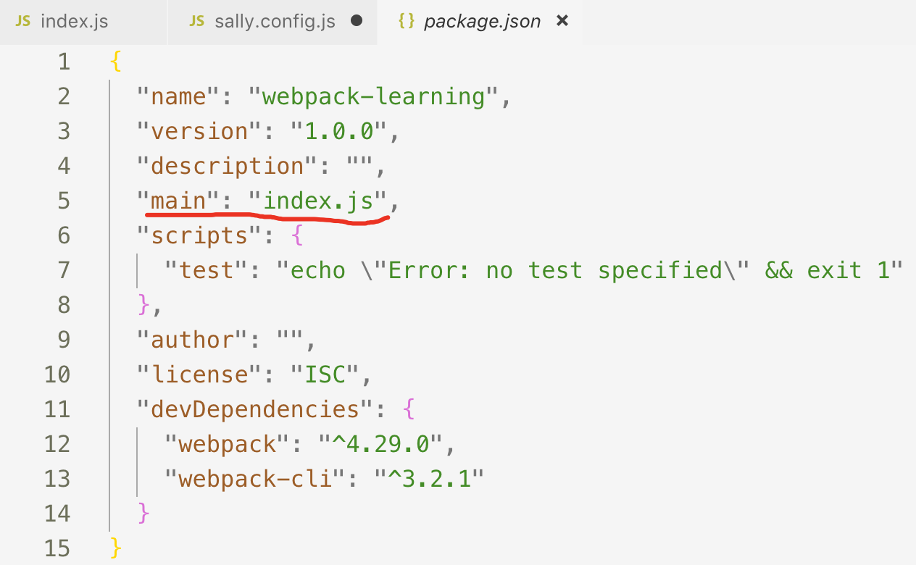
Task: Click the closing brace on line 15
Action: pyautogui.click(x=114, y=548)
